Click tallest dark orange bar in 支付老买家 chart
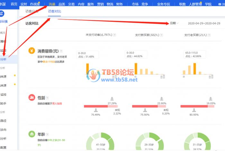This screenshot has height=151, width=225. (194, 69)
